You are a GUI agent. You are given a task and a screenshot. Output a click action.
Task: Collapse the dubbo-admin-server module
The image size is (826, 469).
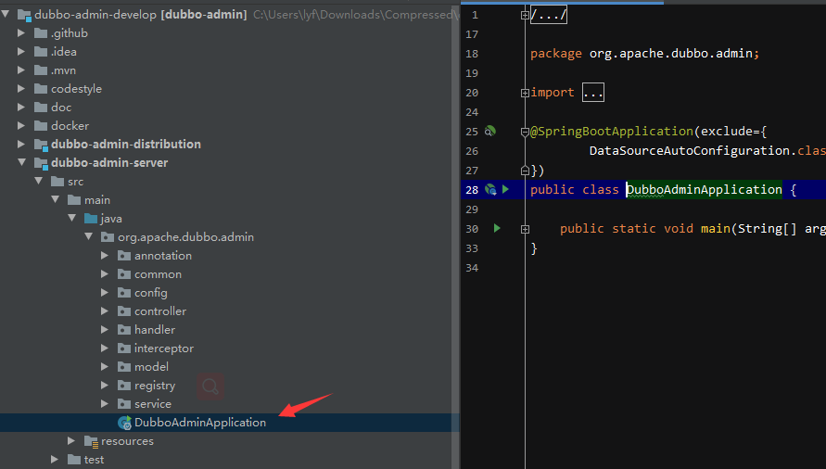point(21,162)
